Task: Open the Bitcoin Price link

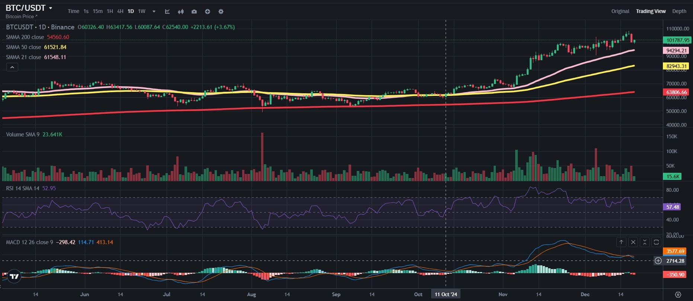Action: (x=22, y=16)
